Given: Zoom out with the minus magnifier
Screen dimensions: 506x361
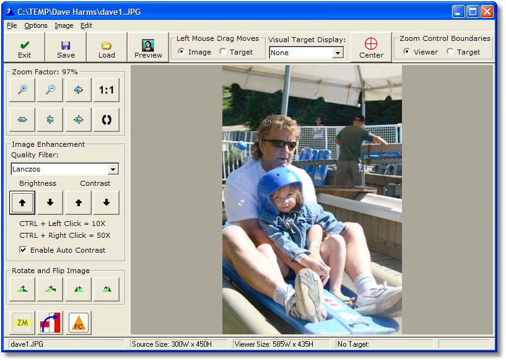Looking at the screenshot, I should [50, 90].
